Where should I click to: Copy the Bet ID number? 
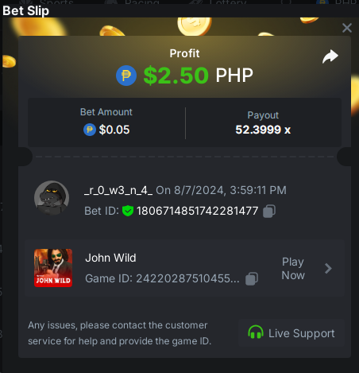click(269, 212)
